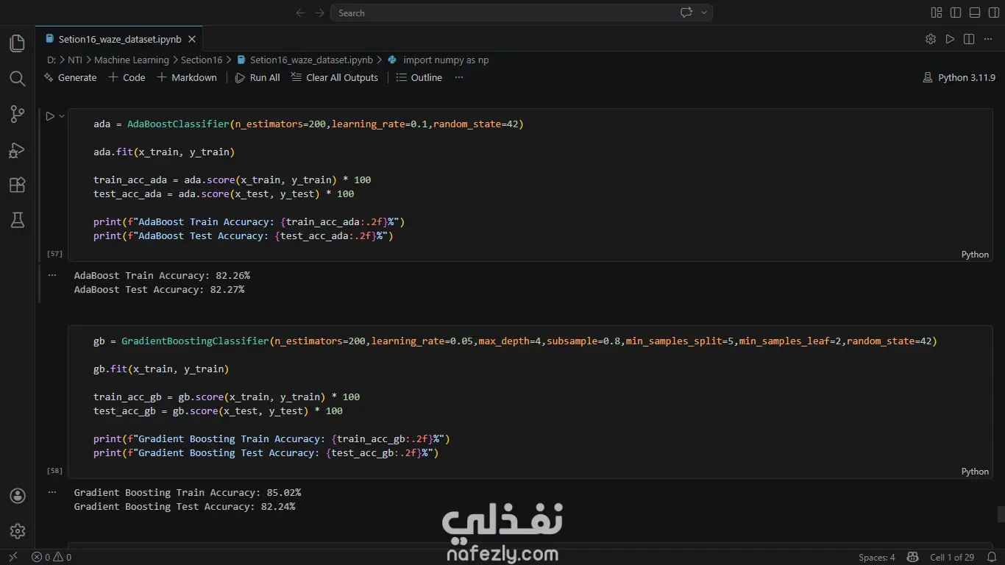
Task: Click Clear All Outputs
Action: point(335,77)
